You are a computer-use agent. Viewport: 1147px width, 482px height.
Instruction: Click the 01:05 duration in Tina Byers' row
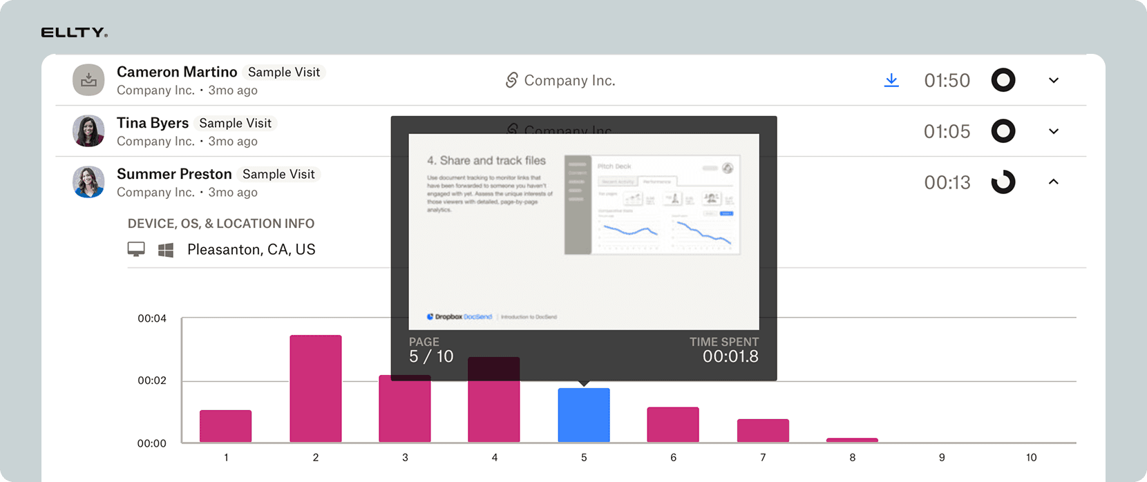(947, 131)
